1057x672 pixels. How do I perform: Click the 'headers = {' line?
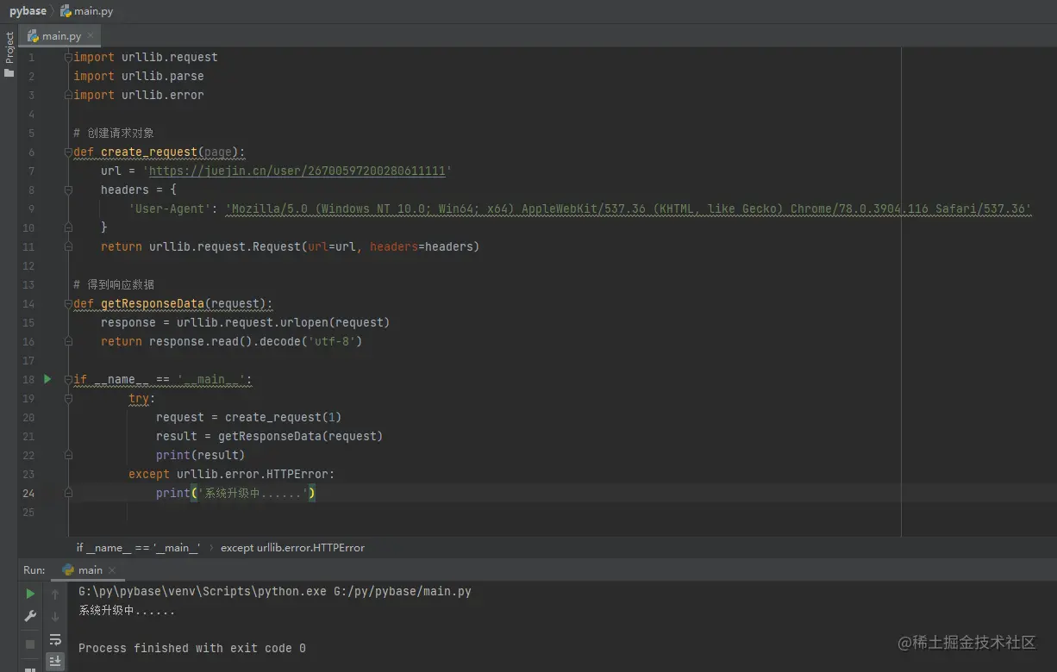[x=139, y=190]
